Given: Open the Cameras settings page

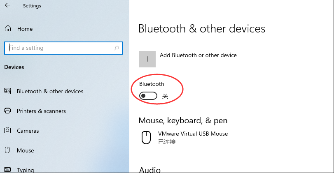Looking at the screenshot, I should (x=28, y=131).
